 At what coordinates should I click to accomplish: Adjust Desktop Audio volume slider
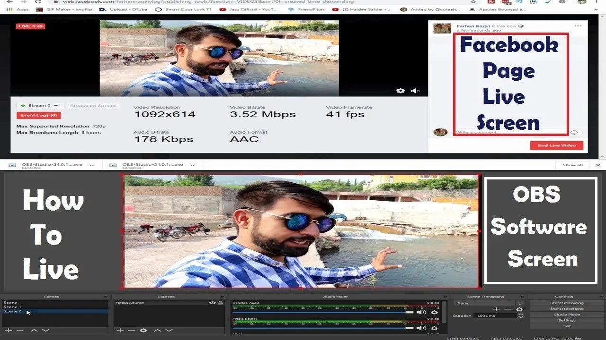[323, 312]
